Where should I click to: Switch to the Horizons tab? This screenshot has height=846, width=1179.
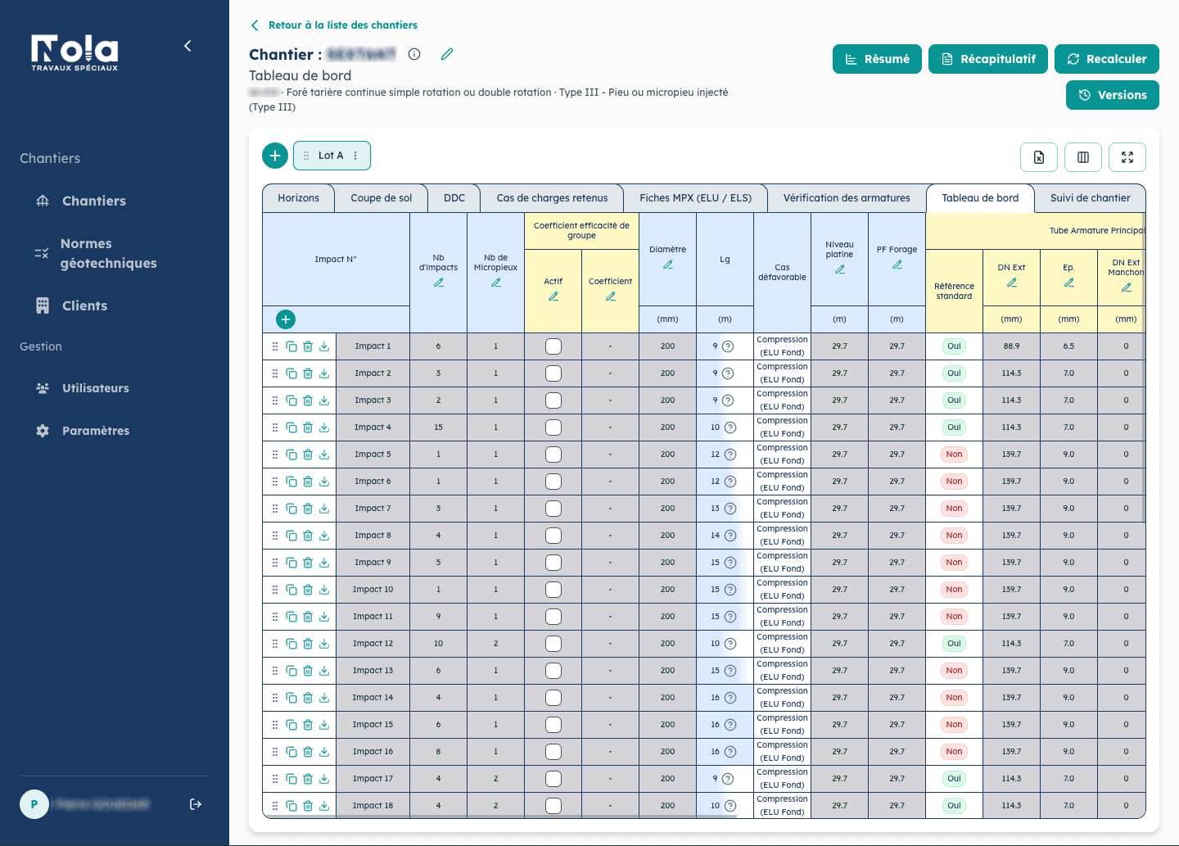[x=298, y=198]
